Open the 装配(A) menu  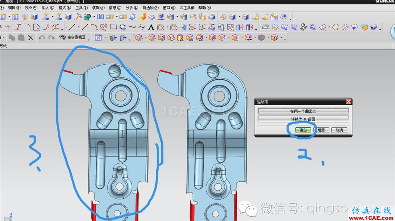98,8
